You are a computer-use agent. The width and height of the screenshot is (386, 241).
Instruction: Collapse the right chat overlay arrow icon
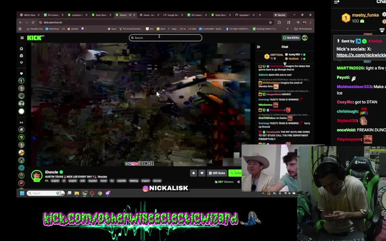[337, 2]
